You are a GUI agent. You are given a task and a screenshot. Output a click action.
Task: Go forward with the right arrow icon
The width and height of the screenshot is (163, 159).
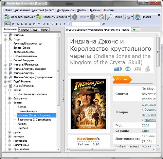pos(92,17)
